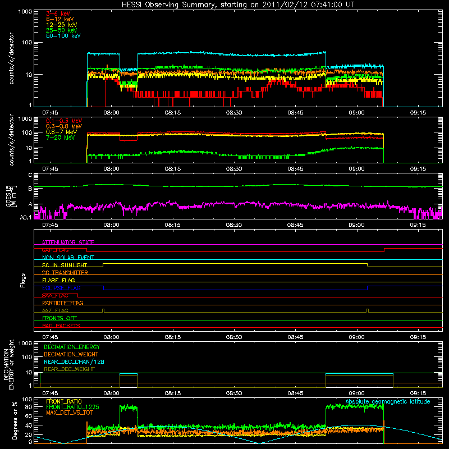Click the REAR_DEC_WEIGHT legend label
The width and height of the screenshot is (449, 449).
coord(69,369)
